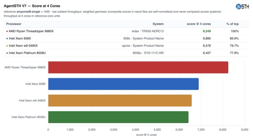
Task: Click the x-axis tick label 7,000
Action: point(201,130)
